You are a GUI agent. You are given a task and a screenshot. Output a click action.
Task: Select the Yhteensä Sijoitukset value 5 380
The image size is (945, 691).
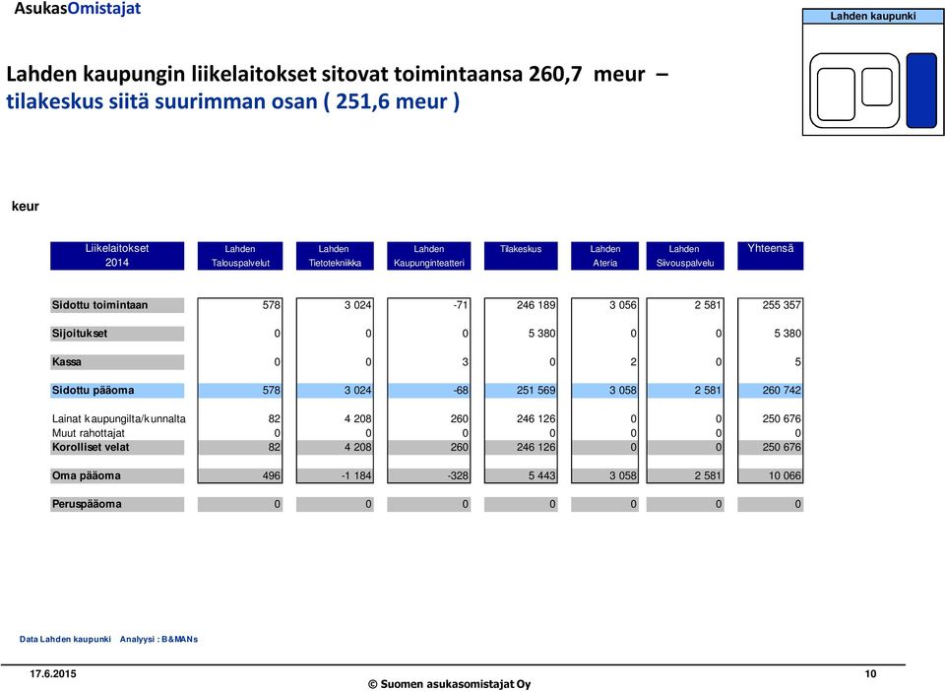[787, 334]
